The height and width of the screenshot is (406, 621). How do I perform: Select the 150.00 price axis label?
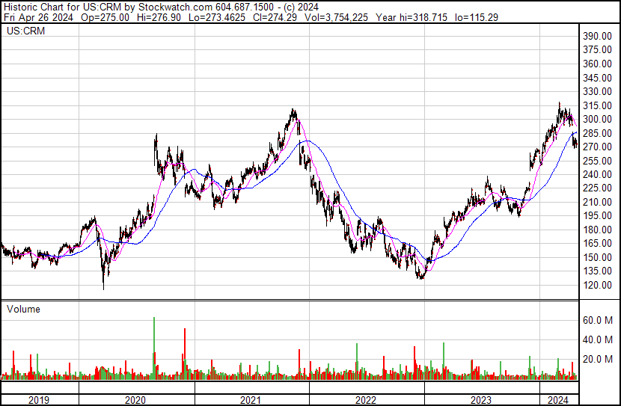[597, 257]
